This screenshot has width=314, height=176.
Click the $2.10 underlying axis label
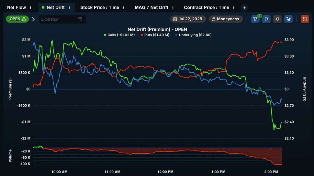289,138
